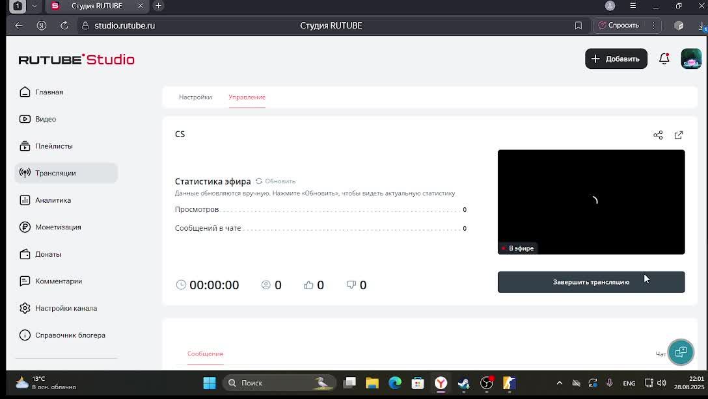
Task: Click the Просмотров statistic row
Action: pyautogui.click(x=321, y=210)
